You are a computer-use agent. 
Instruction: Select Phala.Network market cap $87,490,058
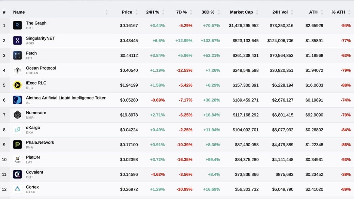coord(247,145)
